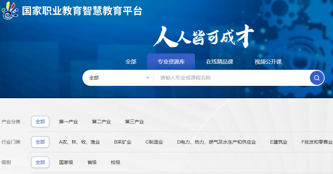333x174 pixels.
Task: Click the 产业分类 row label
Action: 11,122
